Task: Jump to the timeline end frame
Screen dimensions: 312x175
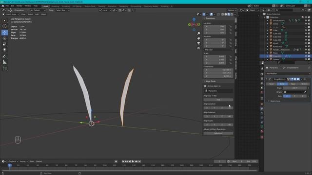Action: [x=139, y=161]
